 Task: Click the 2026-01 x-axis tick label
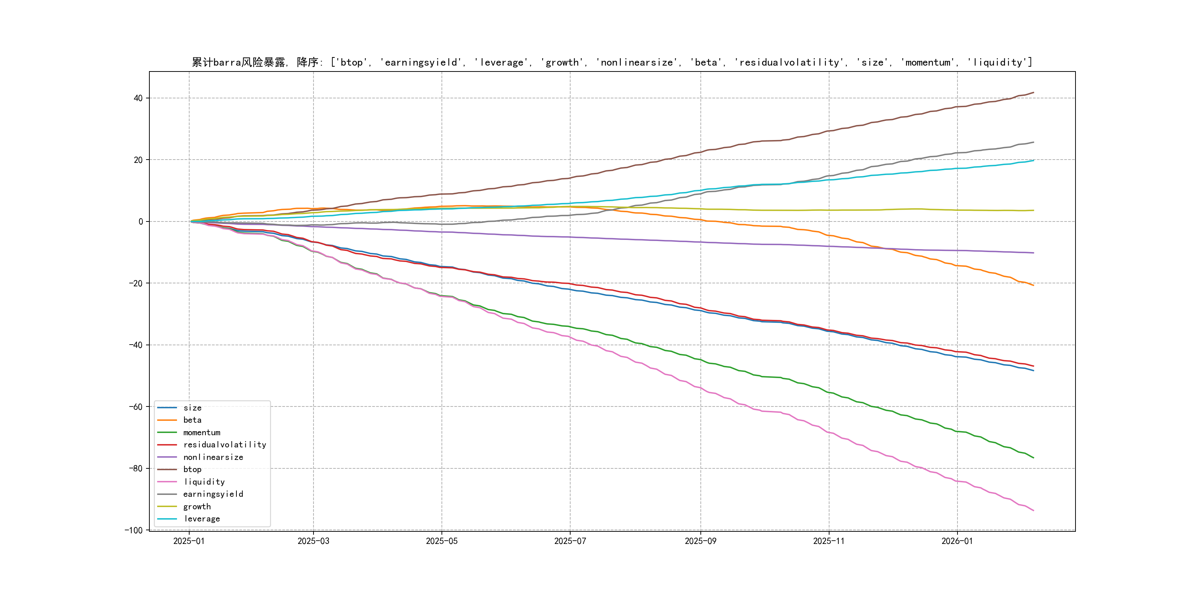tap(957, 541)
